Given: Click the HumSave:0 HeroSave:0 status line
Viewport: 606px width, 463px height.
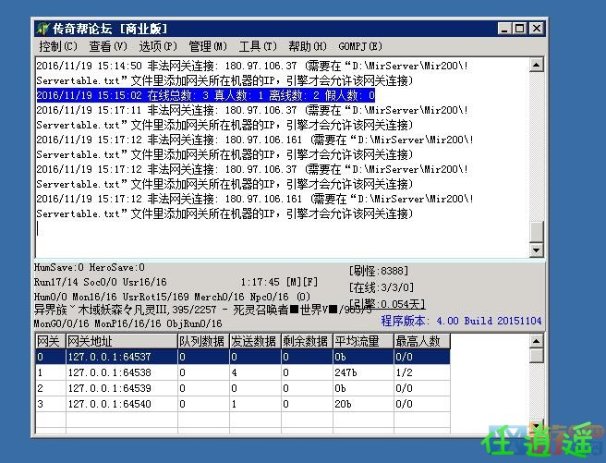Looking at the screenshot, I should [x=90, y=267].
